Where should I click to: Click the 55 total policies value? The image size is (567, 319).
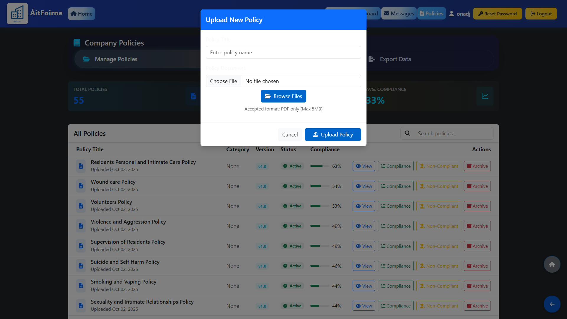pyautogui.click(x=79, y=100)
